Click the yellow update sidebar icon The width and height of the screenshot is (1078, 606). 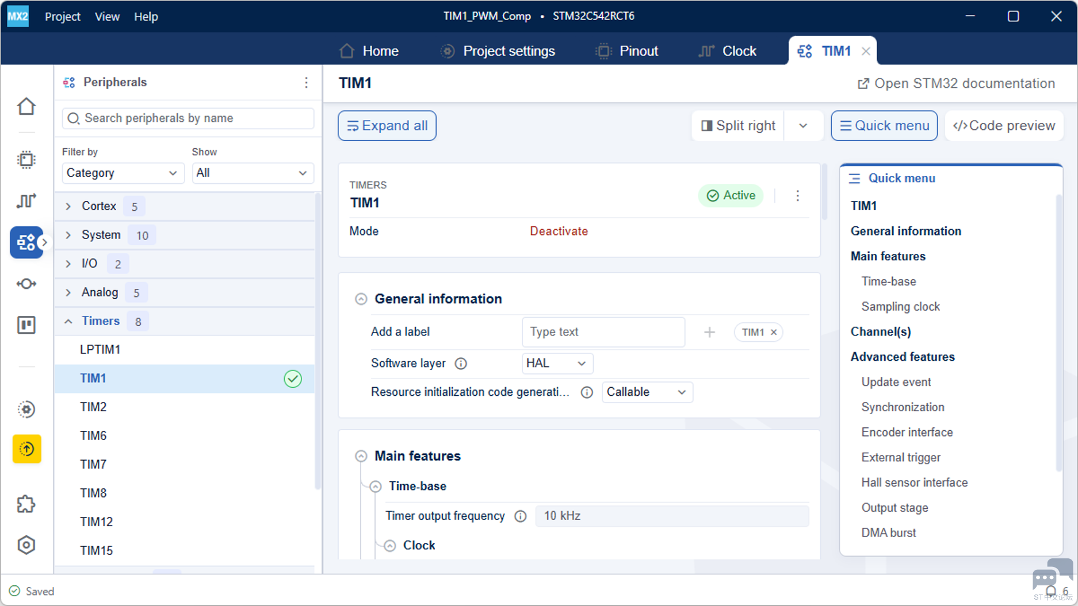tap(26, 449)
